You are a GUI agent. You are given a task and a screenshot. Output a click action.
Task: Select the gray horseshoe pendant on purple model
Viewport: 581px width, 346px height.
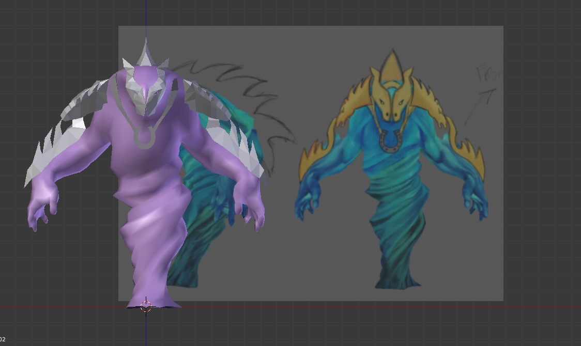point(144,137)
